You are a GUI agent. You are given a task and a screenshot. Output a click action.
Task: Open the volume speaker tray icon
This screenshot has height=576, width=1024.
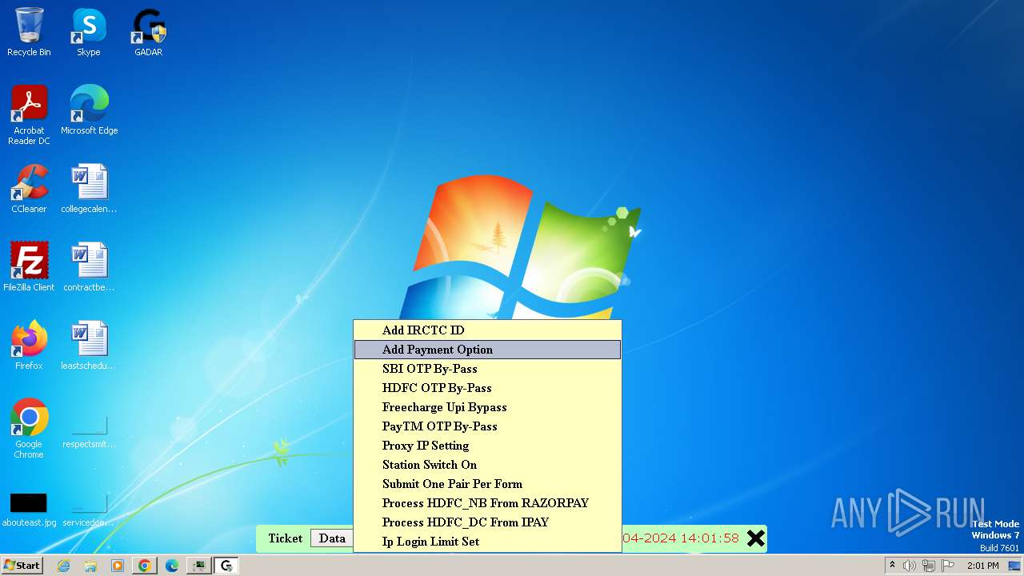pyautogui.click(x=910, y=566)
